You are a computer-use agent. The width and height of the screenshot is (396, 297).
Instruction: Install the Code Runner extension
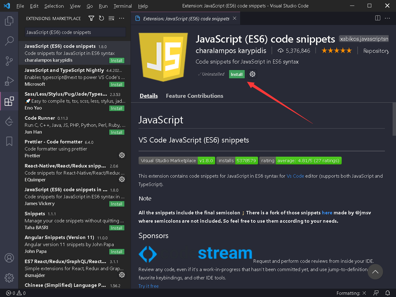(x=117, y=132)
